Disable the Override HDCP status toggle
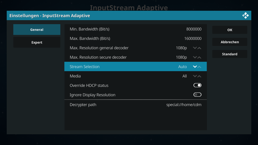Image resolution: width=258 pixels, height=145 pixels. click(x=197, y=85)
